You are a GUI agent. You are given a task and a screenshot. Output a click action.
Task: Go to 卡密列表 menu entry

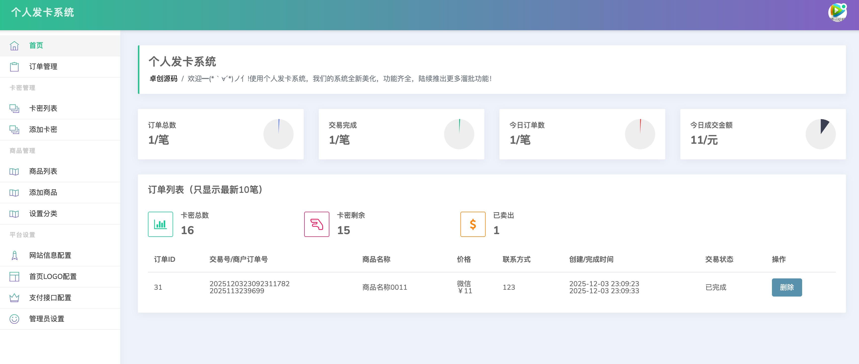pos(60,108)
